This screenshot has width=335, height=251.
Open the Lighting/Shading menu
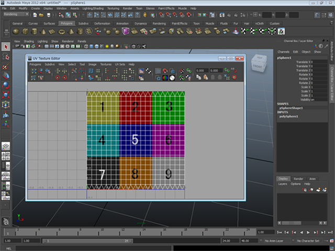coord(93,8)
